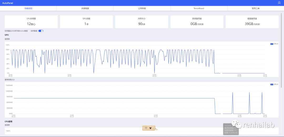Click the 数据盘用量 39GB/50GB card
This screenshot has height=137, width=284.
point(252,22)
